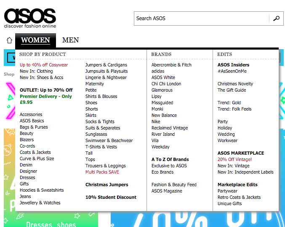
Task: Select the Abercrombie & Fitch brand
Action: tap(171, 65)
